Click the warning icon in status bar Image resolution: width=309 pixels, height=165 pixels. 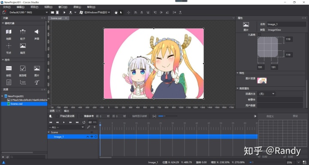click(3, 162)
